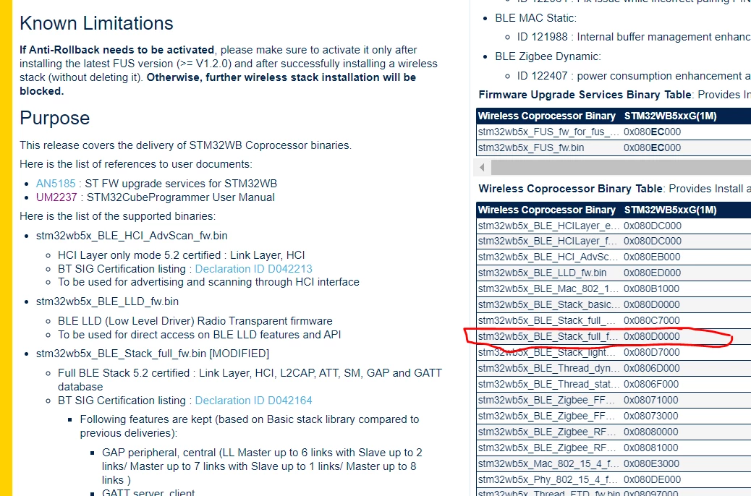Click the 0x08071000 address cell
This screenshot has width=751, height=496.
tap(651, 400)
